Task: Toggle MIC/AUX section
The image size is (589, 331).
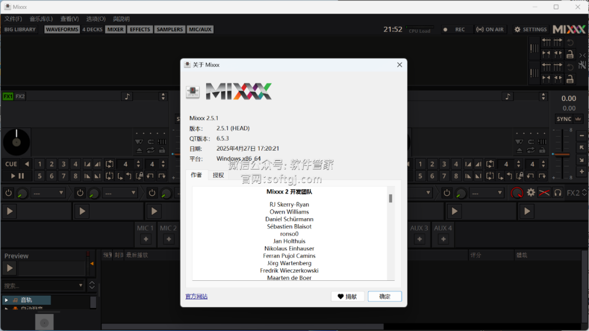Action: click(x=200, y=29)
